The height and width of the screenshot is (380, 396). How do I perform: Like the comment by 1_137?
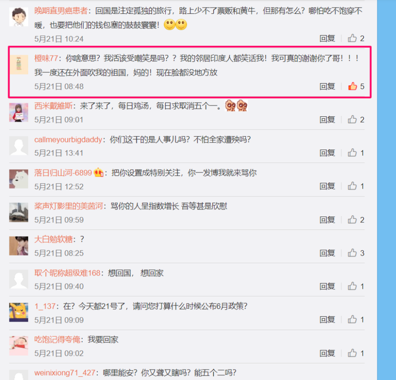point(352,320)
